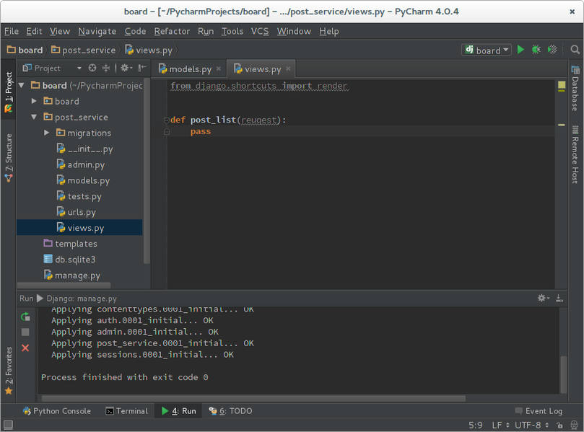This screenshot has width=584, height=432.
Task: Open the Tools menu
Action: (232, 31)
